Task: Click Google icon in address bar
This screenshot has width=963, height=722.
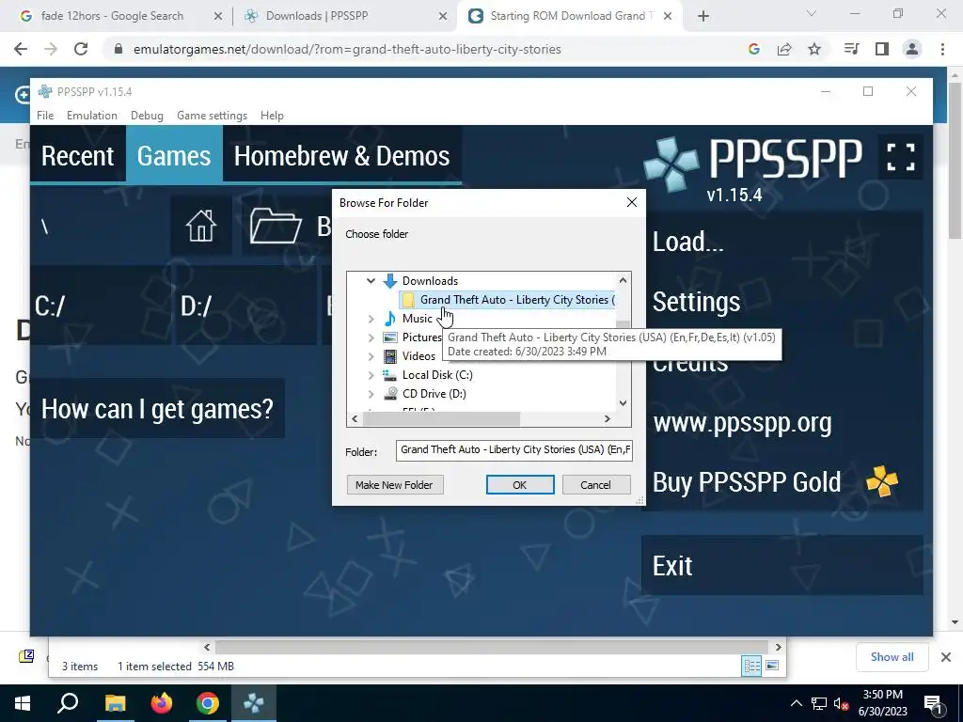Action: pos(753,49)
